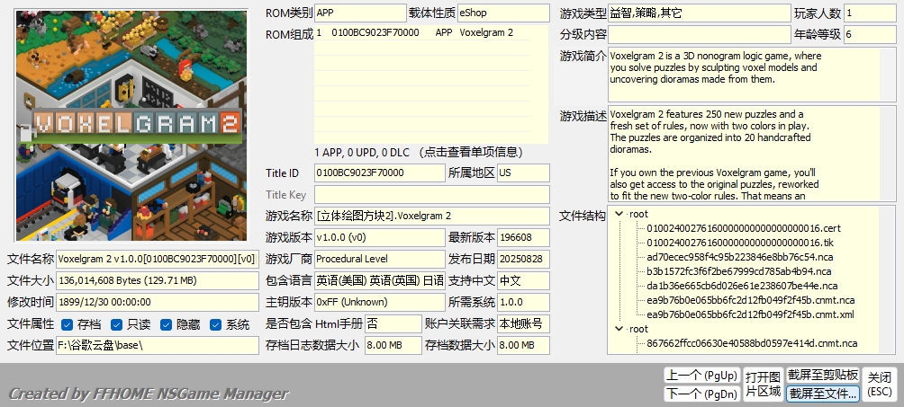Open image area with 打开图片区域 button
Screen dimensions: 904x407
(763, 385)
